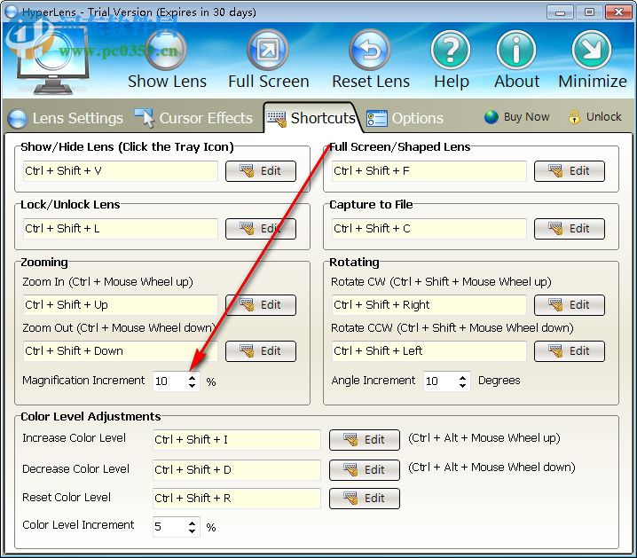637x558 pixels.
Task: Click the Ctrl + Shift + Right field
Action: coord(429,305)
